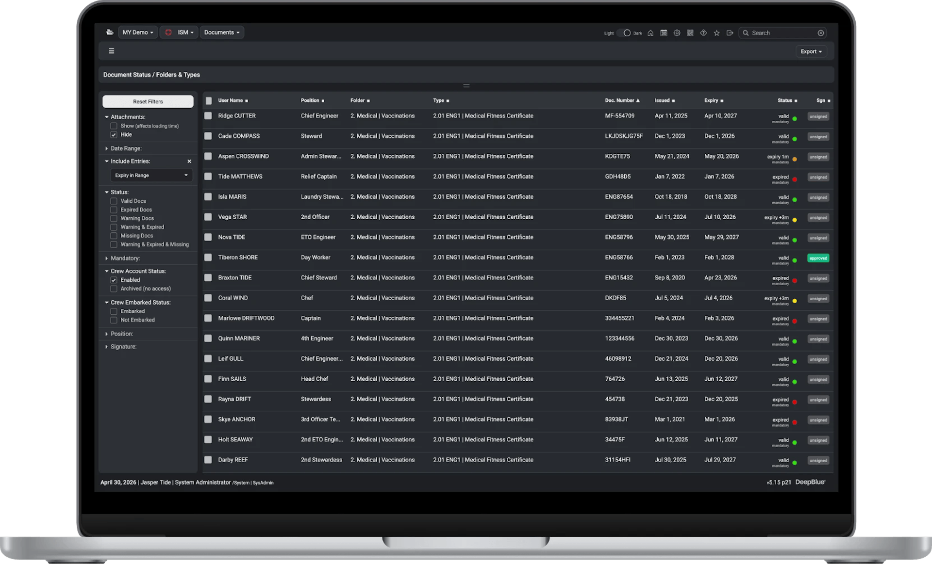The height and width of the screenshot is (564, 932).
Task: Click the logout arrow icon
Action: click(x=730, y=33)
